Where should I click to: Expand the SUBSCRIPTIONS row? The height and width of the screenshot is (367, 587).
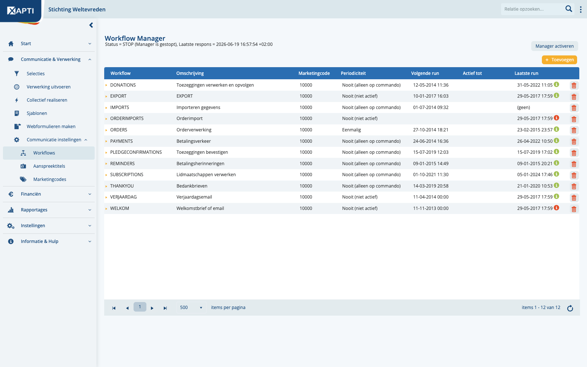pos(106,175)
